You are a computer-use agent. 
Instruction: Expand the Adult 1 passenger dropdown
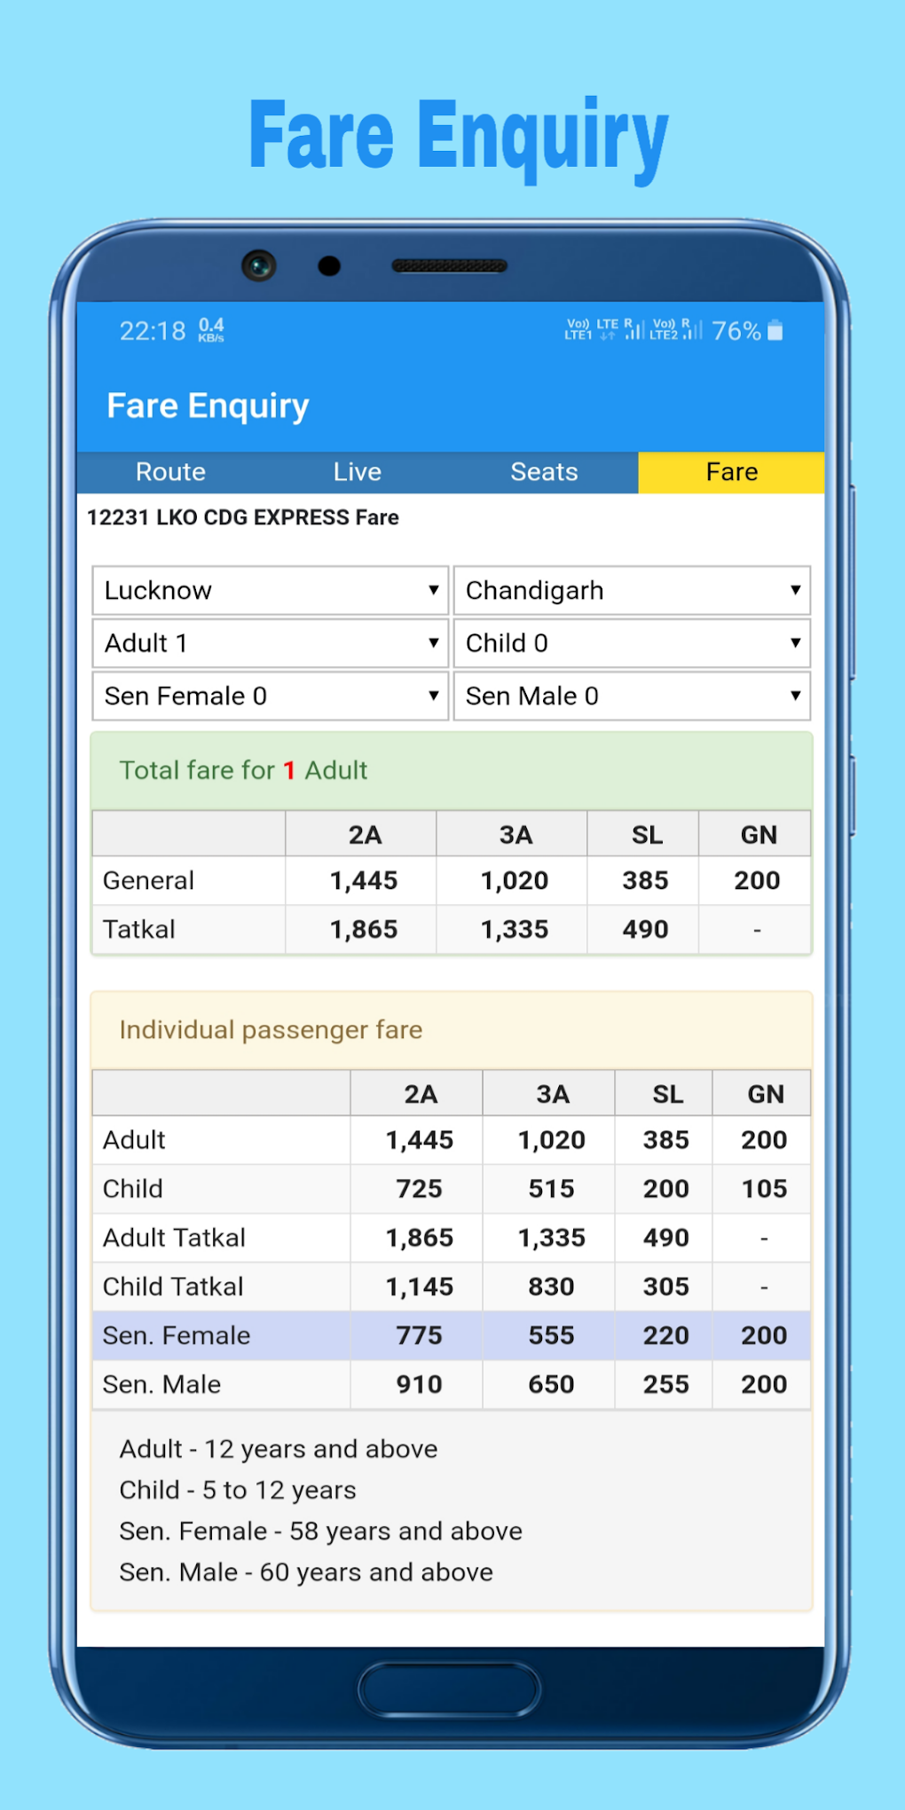(271, 643)
